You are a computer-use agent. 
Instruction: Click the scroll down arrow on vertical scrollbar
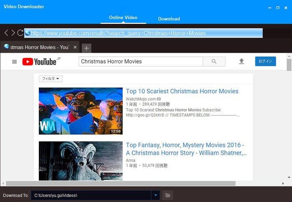(x=289, y=177)
